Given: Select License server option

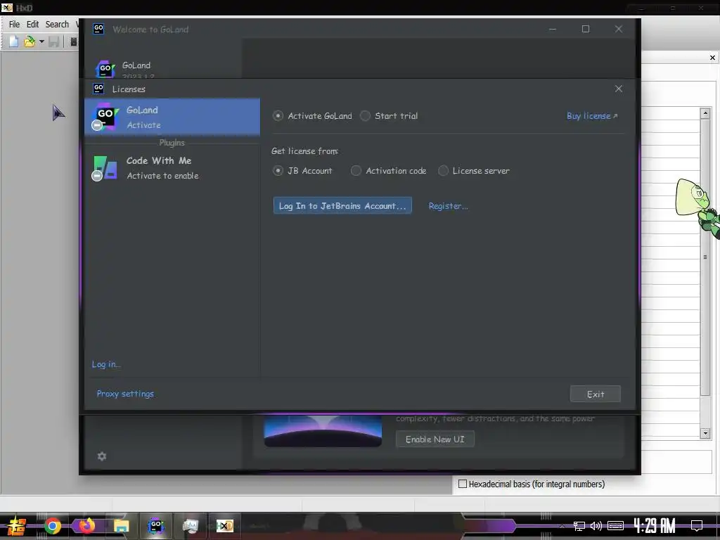Looking at the screenshot, I should coord(443,171).
